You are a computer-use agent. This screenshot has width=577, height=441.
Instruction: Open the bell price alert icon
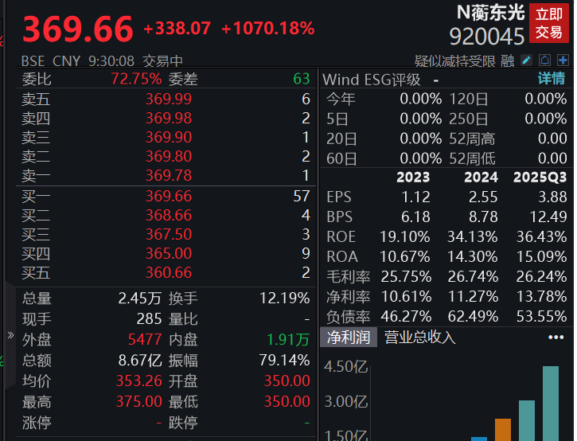[x=545, y=60]
